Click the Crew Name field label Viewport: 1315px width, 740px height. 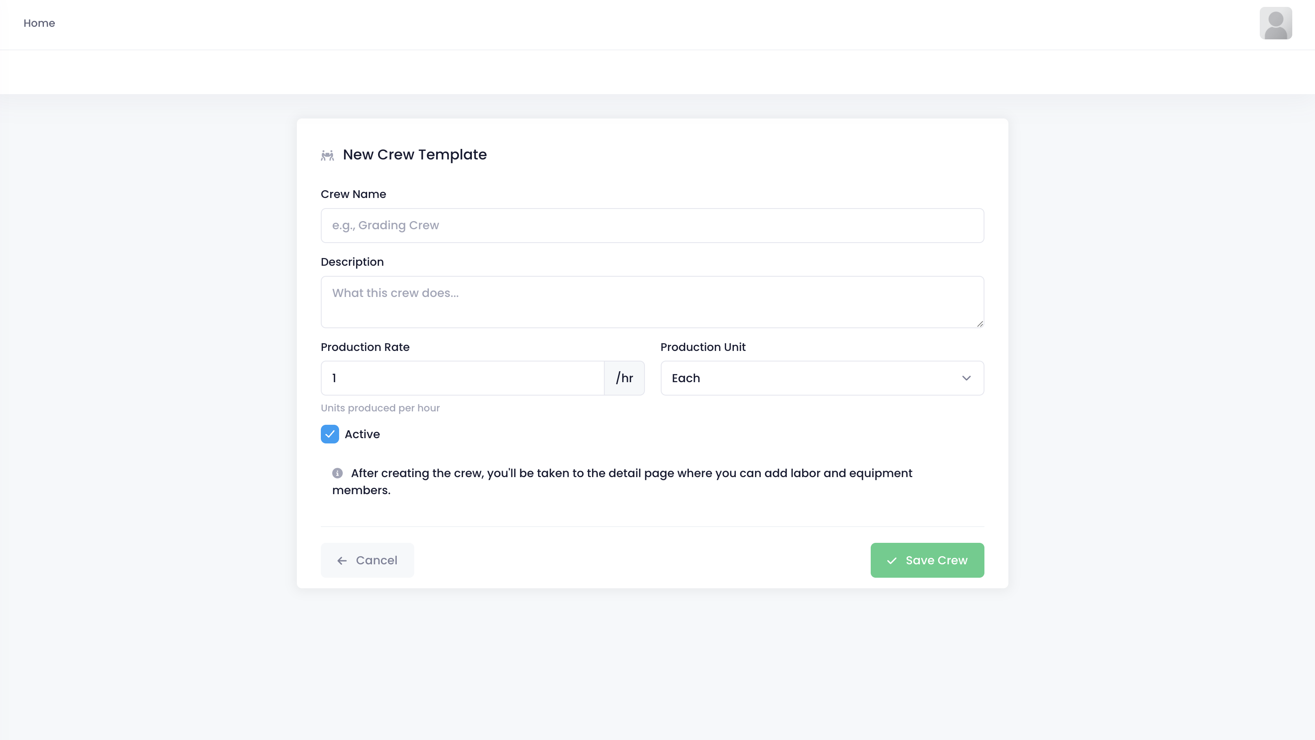pyautogui.click(x=353, y=194)
